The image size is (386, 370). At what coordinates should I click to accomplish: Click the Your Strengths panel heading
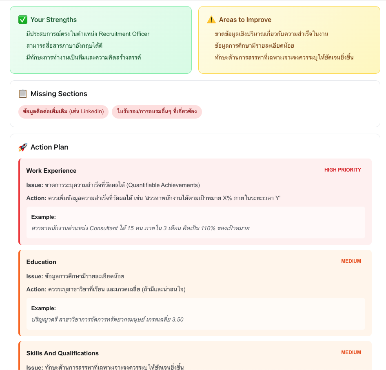pos(53,19)
